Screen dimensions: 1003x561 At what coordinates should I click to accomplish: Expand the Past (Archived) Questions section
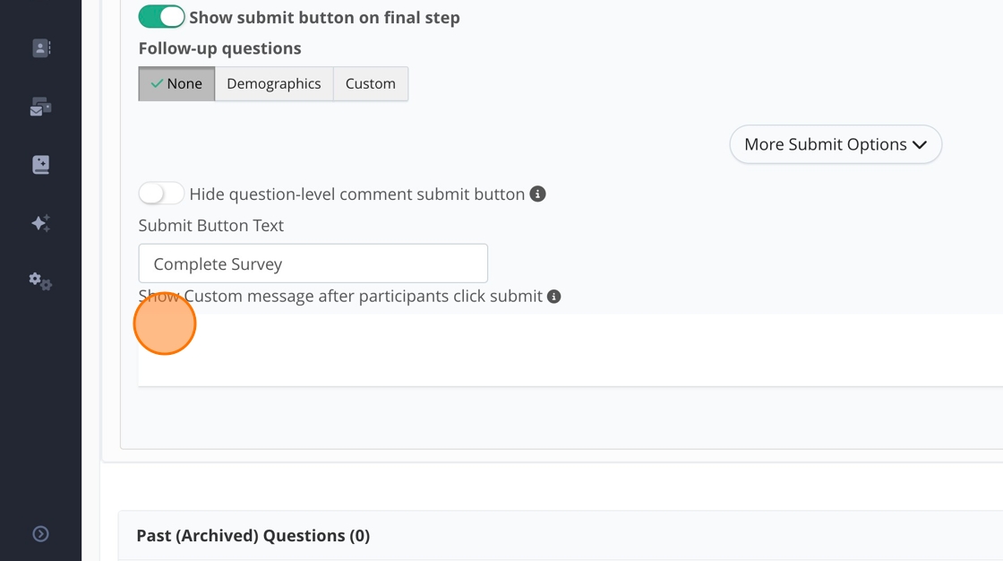click(253, 535)
